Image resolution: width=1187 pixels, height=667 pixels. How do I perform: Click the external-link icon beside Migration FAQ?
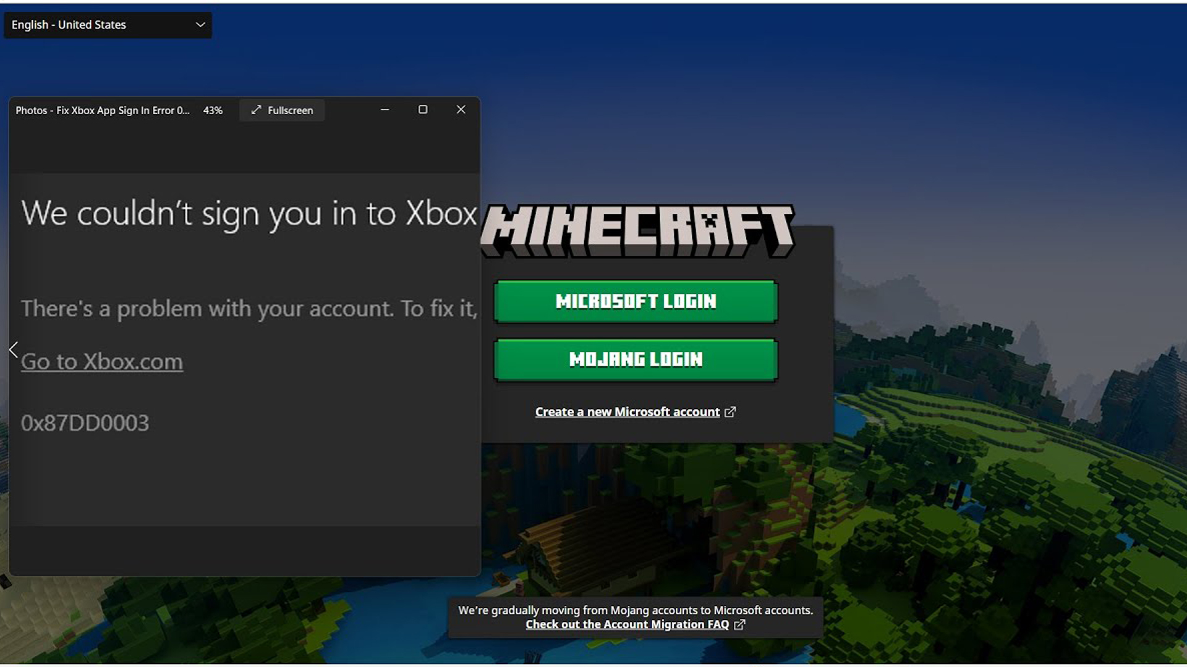tap(739, 625)
